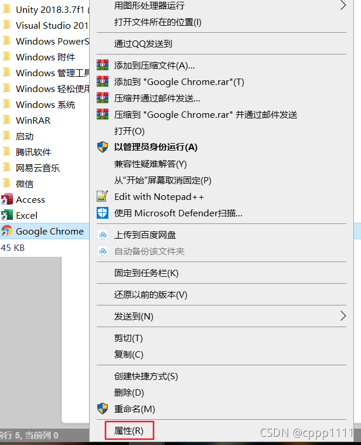Click the Baidu Netdisk icon beside 自动备份该文件夹

pyautogui.click(x=103, y=251)
